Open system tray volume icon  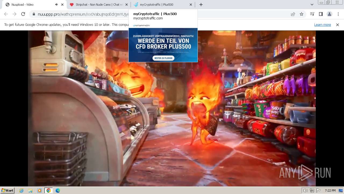point(306,190)
